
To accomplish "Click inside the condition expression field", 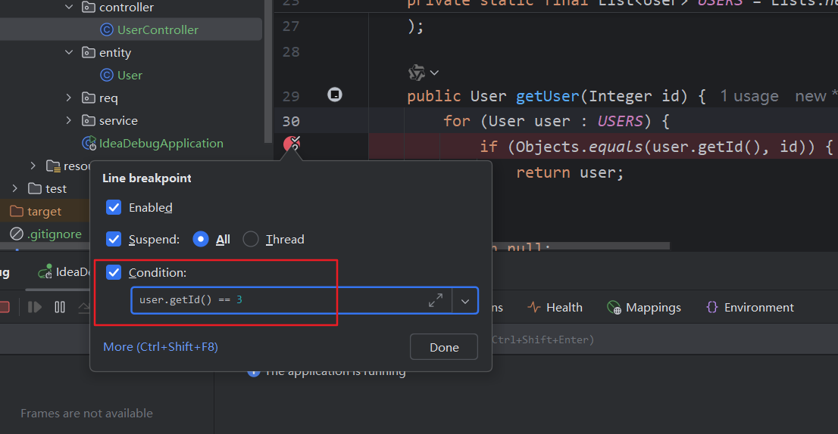I will point(280,300).
